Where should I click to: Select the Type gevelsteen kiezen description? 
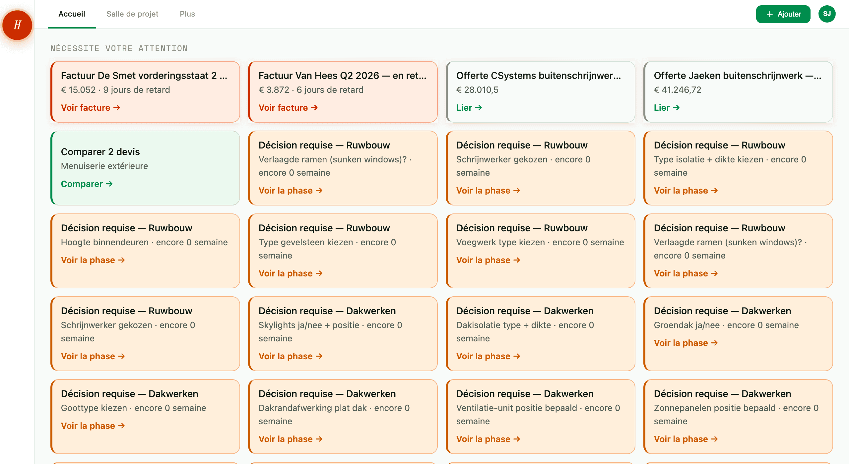click(x=327, y=249)
